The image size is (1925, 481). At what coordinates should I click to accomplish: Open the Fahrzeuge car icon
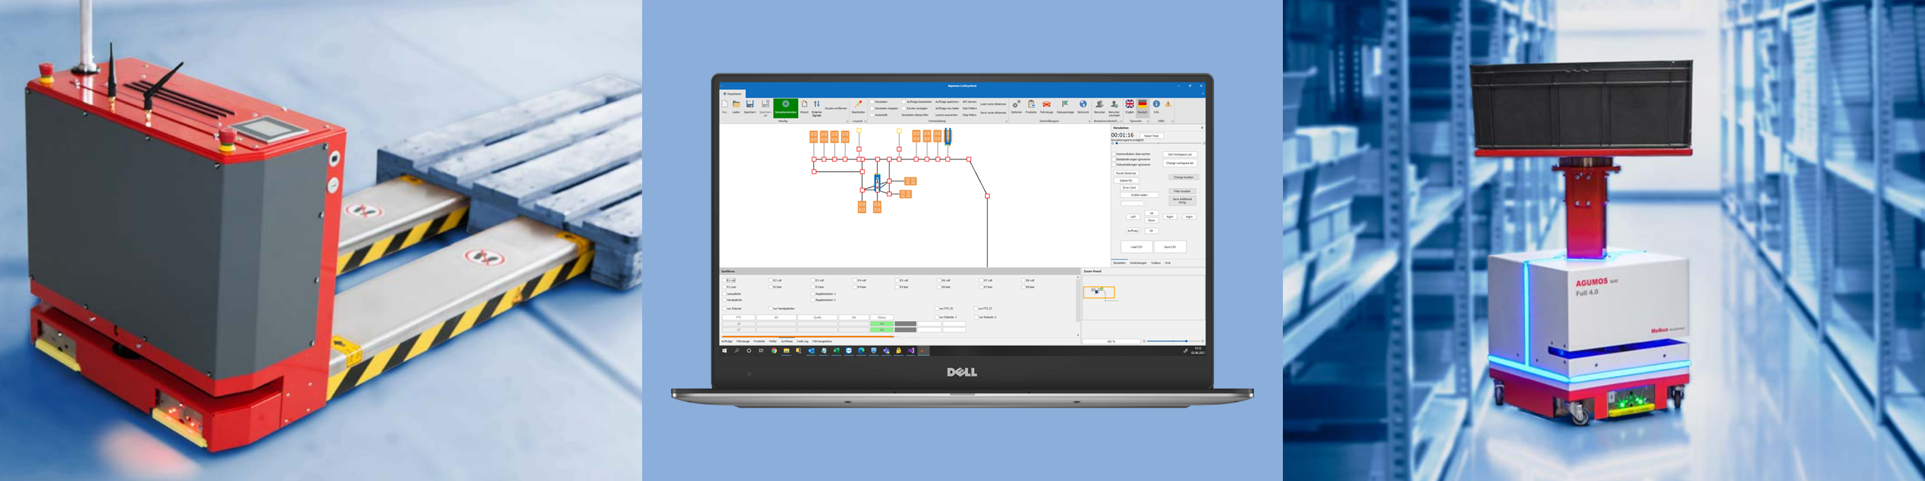point(1047,104)
